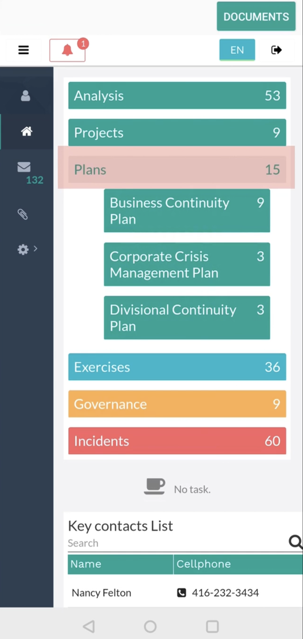Viewport: 303px width, 639px height.
Task: Tap Android back navigation button
Action: [x=89, y=626]
